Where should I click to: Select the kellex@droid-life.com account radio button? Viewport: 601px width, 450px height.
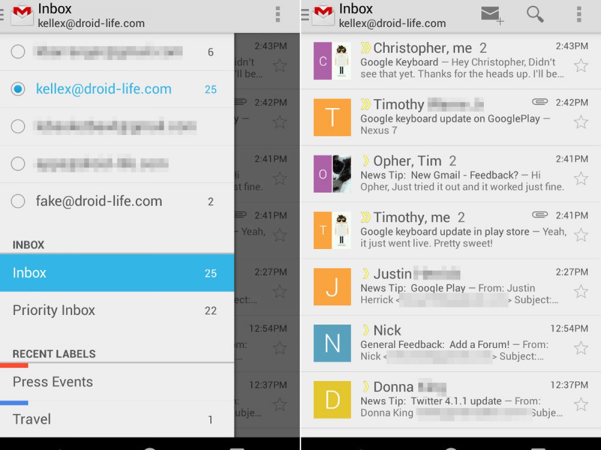(x=18, y=89)
